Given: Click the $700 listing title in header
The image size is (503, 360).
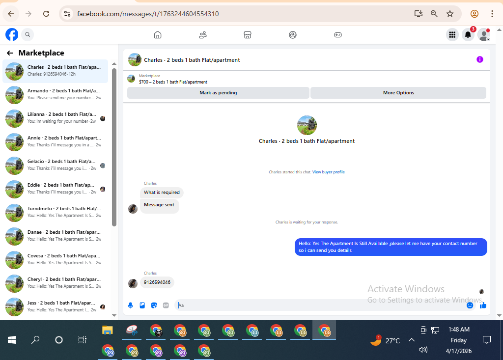Looking at the screenshot, I should (x=173, y=82).
